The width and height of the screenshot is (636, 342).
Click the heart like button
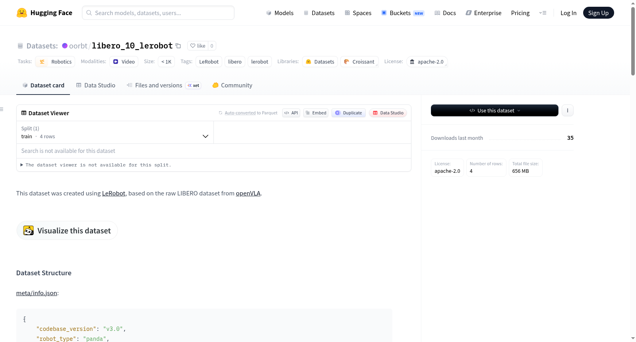coord(198,46)
